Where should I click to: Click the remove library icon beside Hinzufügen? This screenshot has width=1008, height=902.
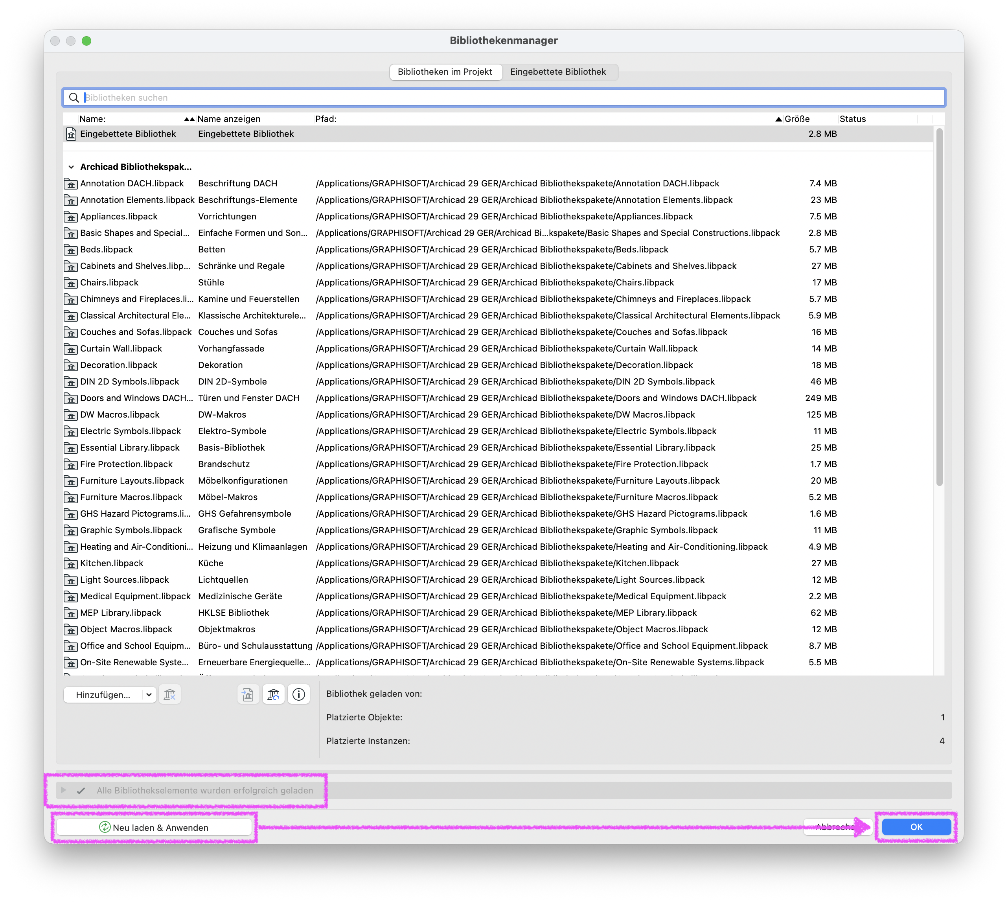click(x=169, y=694)
